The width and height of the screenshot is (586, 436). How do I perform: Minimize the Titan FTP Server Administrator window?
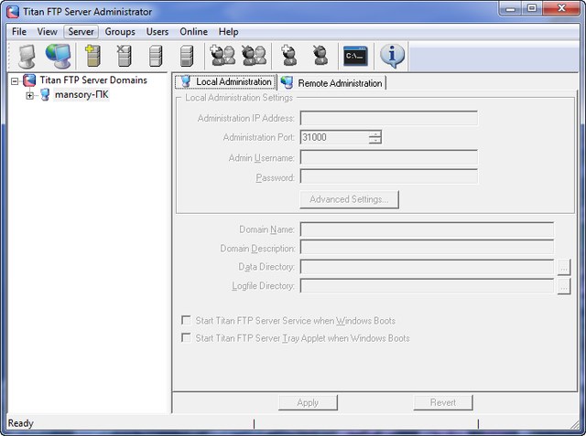point(511,8)
